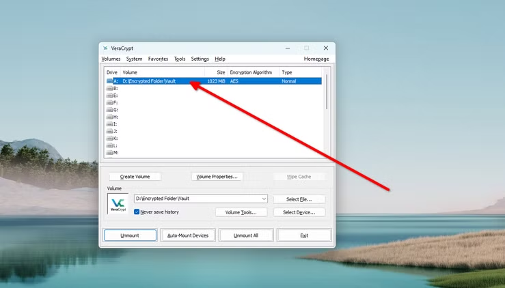
Task: Click the Select File button
Action: [x=299, y=199]
